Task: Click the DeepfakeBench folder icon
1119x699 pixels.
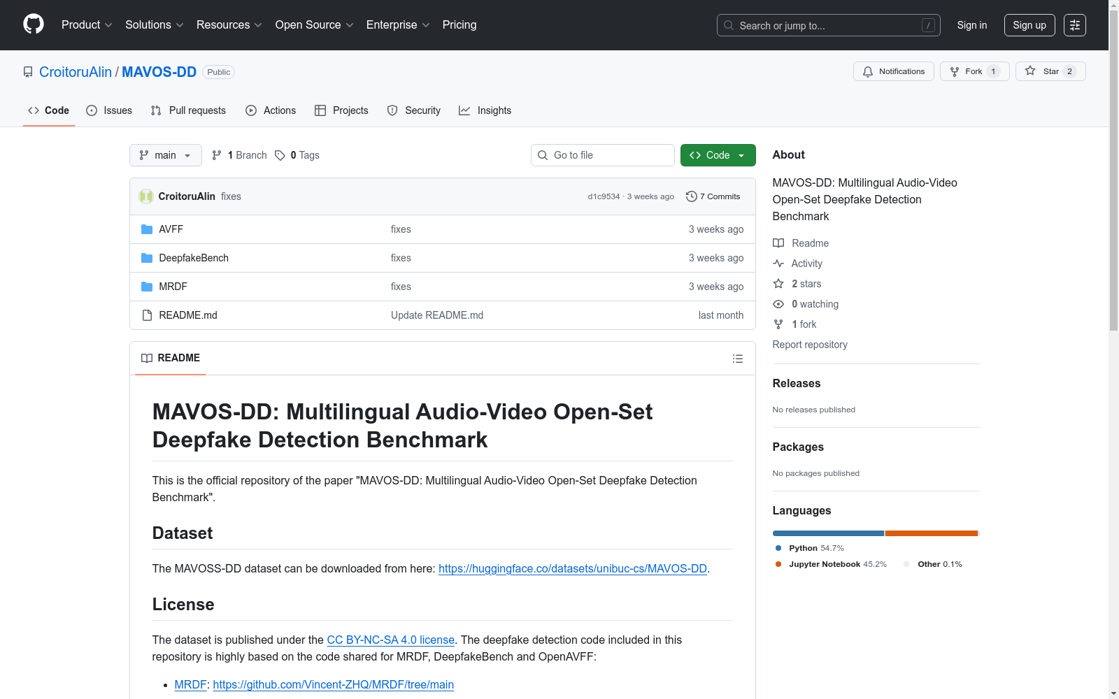Action: click(147, 258)
